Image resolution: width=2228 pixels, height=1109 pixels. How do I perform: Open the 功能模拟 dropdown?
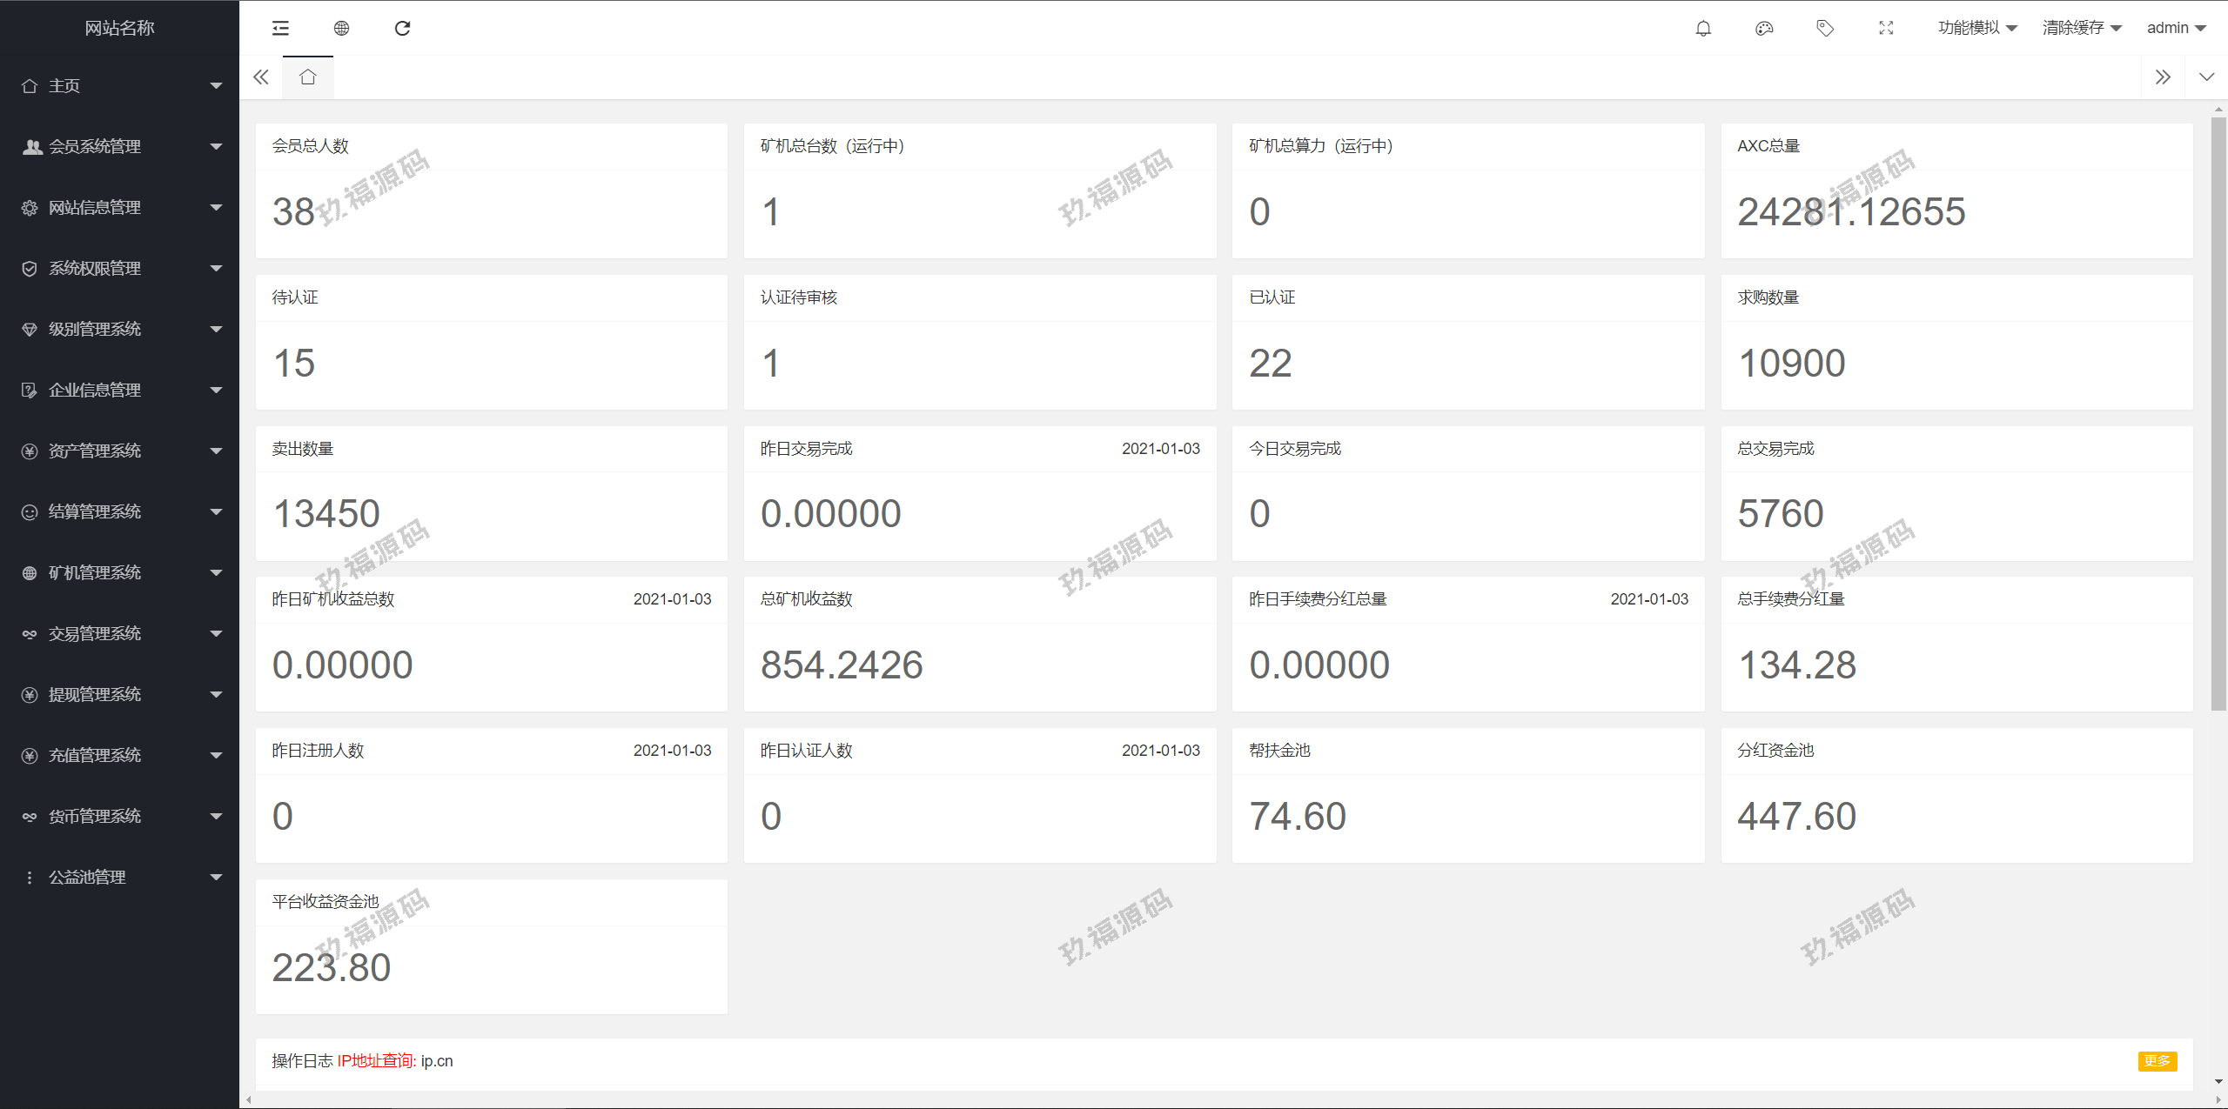pyautogui.click(x=1976, y=28)
